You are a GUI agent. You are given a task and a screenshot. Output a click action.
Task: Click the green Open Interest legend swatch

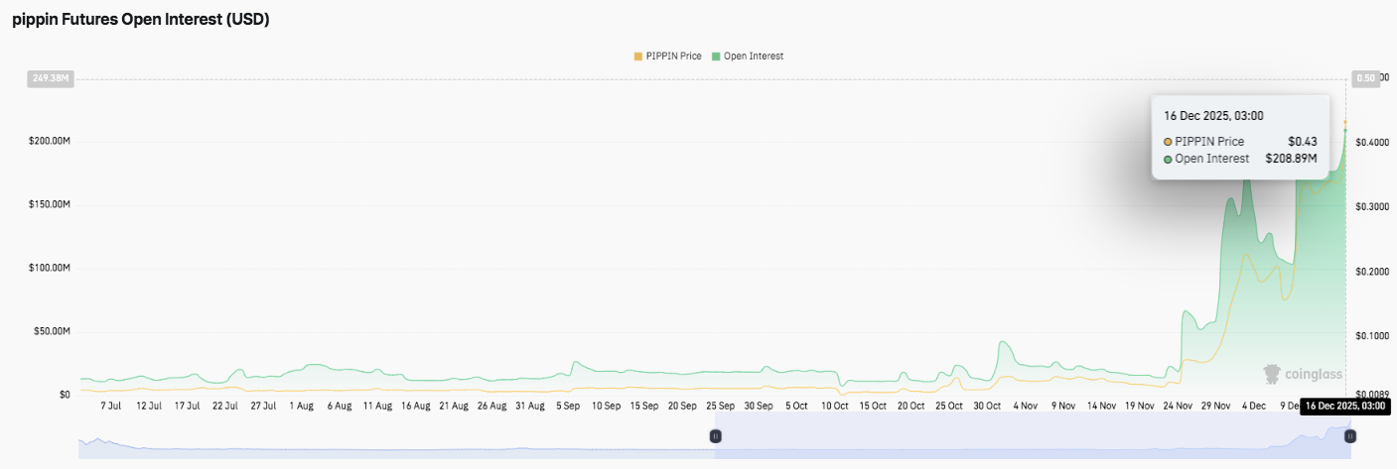click(x=715, y=57)
